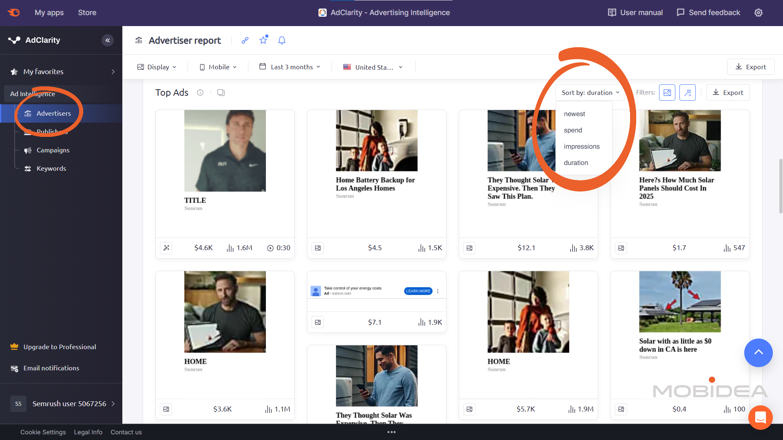The width and height of the screenshot is (783, 440).
Task: Click the Learn More button in the Sunrun ad
Action: (x=418, y=291)
